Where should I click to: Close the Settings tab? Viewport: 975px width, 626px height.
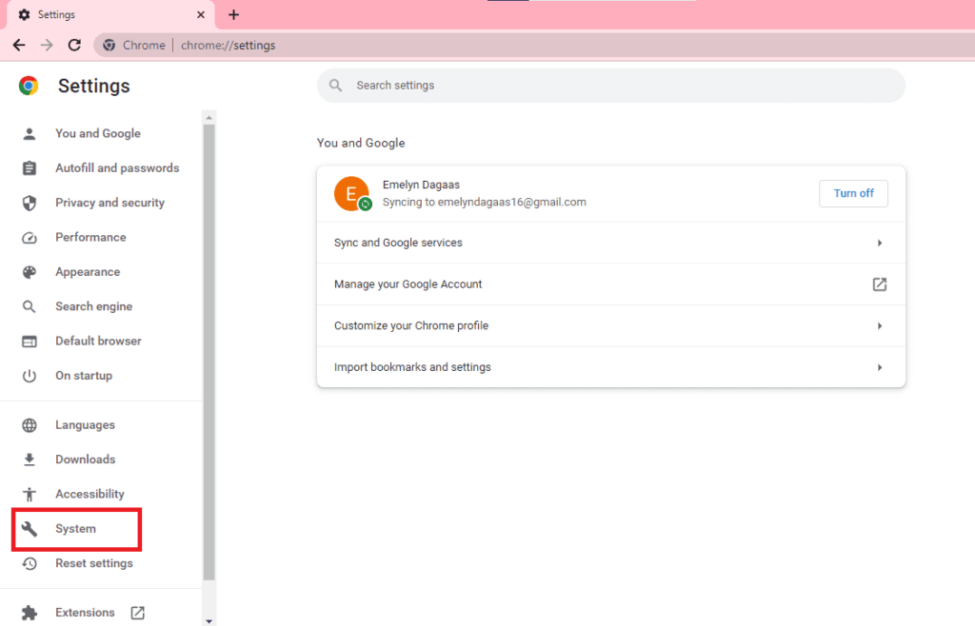coord(200,14)
